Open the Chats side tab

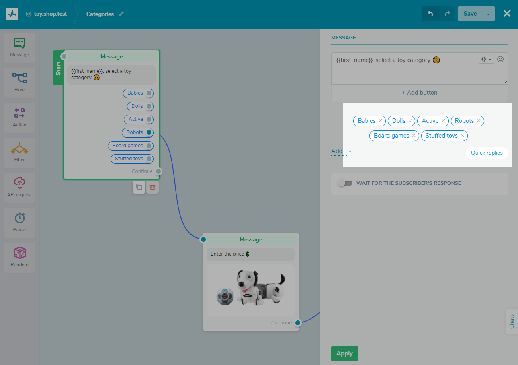pos(512,321)
